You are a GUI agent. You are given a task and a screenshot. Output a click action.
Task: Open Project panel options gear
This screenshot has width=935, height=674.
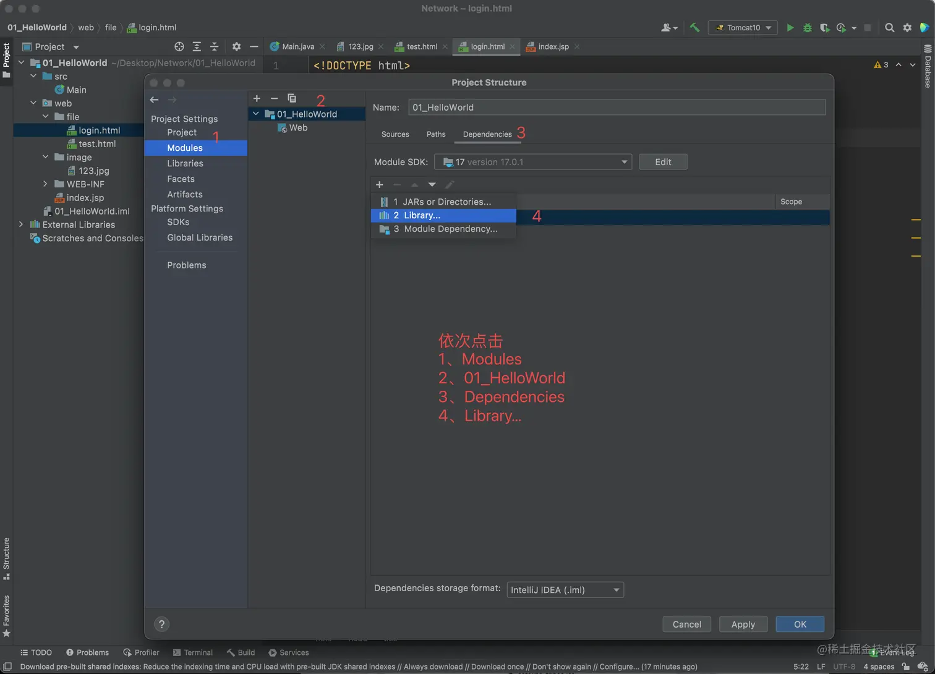pos(236,46)
